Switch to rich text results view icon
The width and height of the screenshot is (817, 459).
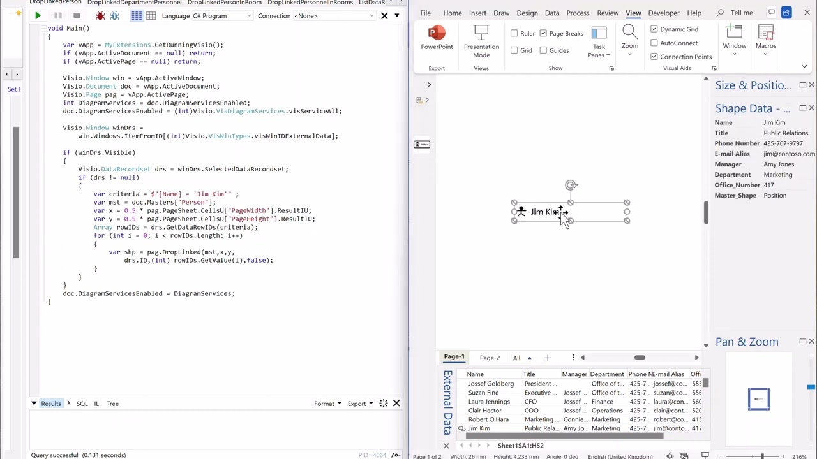pos(137,15)
